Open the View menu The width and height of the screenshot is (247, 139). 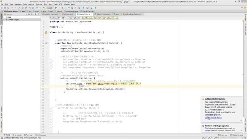[11, 4]
